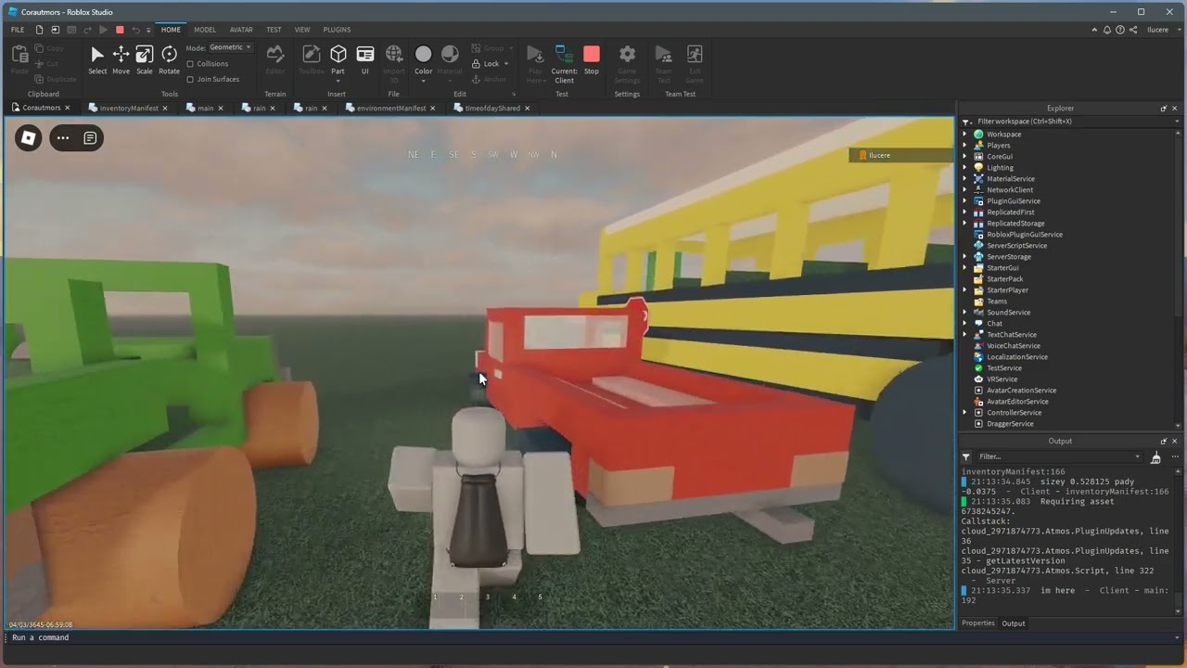Stop the running playtest
The width and height of the screenshot is (1187, 668).
tap(592, 59)
